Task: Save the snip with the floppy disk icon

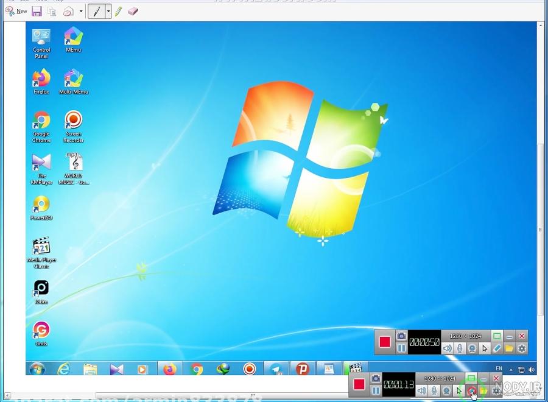Action: pyautogui.click(x=37, y=11)
